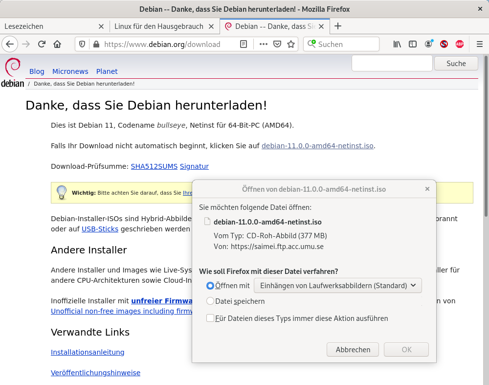This screenshot has height=385, width=489.
Task: Open the Installationsanleitung link
Action: pyautogui.click(x=88, y=352)
